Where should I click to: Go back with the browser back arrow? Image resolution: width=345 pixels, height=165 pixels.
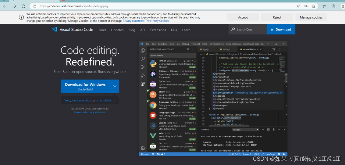[5, 6]
